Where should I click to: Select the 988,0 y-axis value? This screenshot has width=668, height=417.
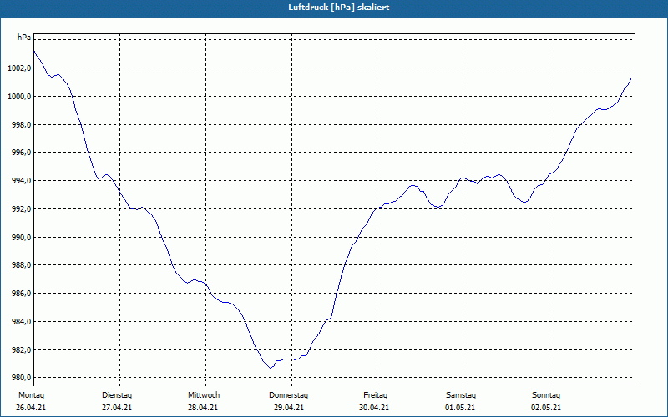(x=20, y=265)
